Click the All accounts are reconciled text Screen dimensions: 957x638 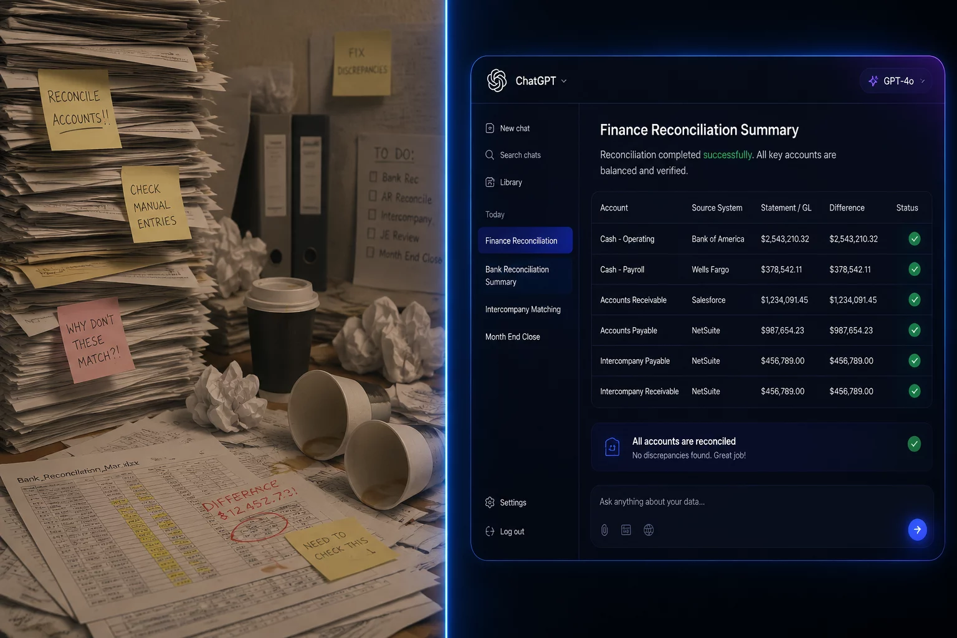[683, 442]
